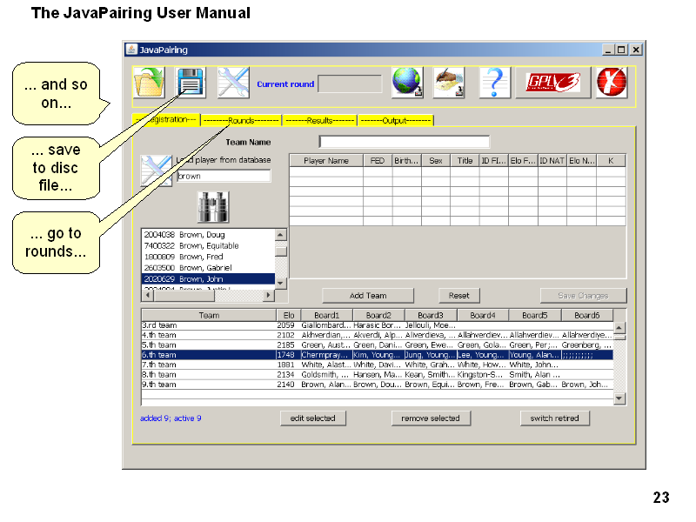Focus the Team Name input field
Viewport: 696px width, 522px height.
(x=404, y=142)
